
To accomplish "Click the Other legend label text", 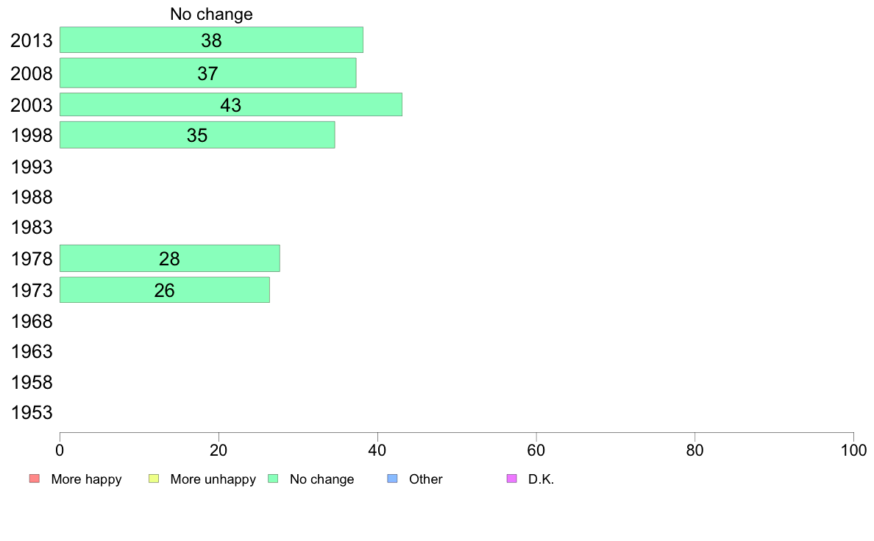I will point(426,479).
